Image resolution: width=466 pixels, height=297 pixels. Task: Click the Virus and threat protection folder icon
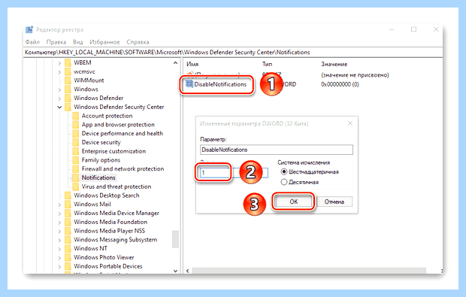click(75, 186)
